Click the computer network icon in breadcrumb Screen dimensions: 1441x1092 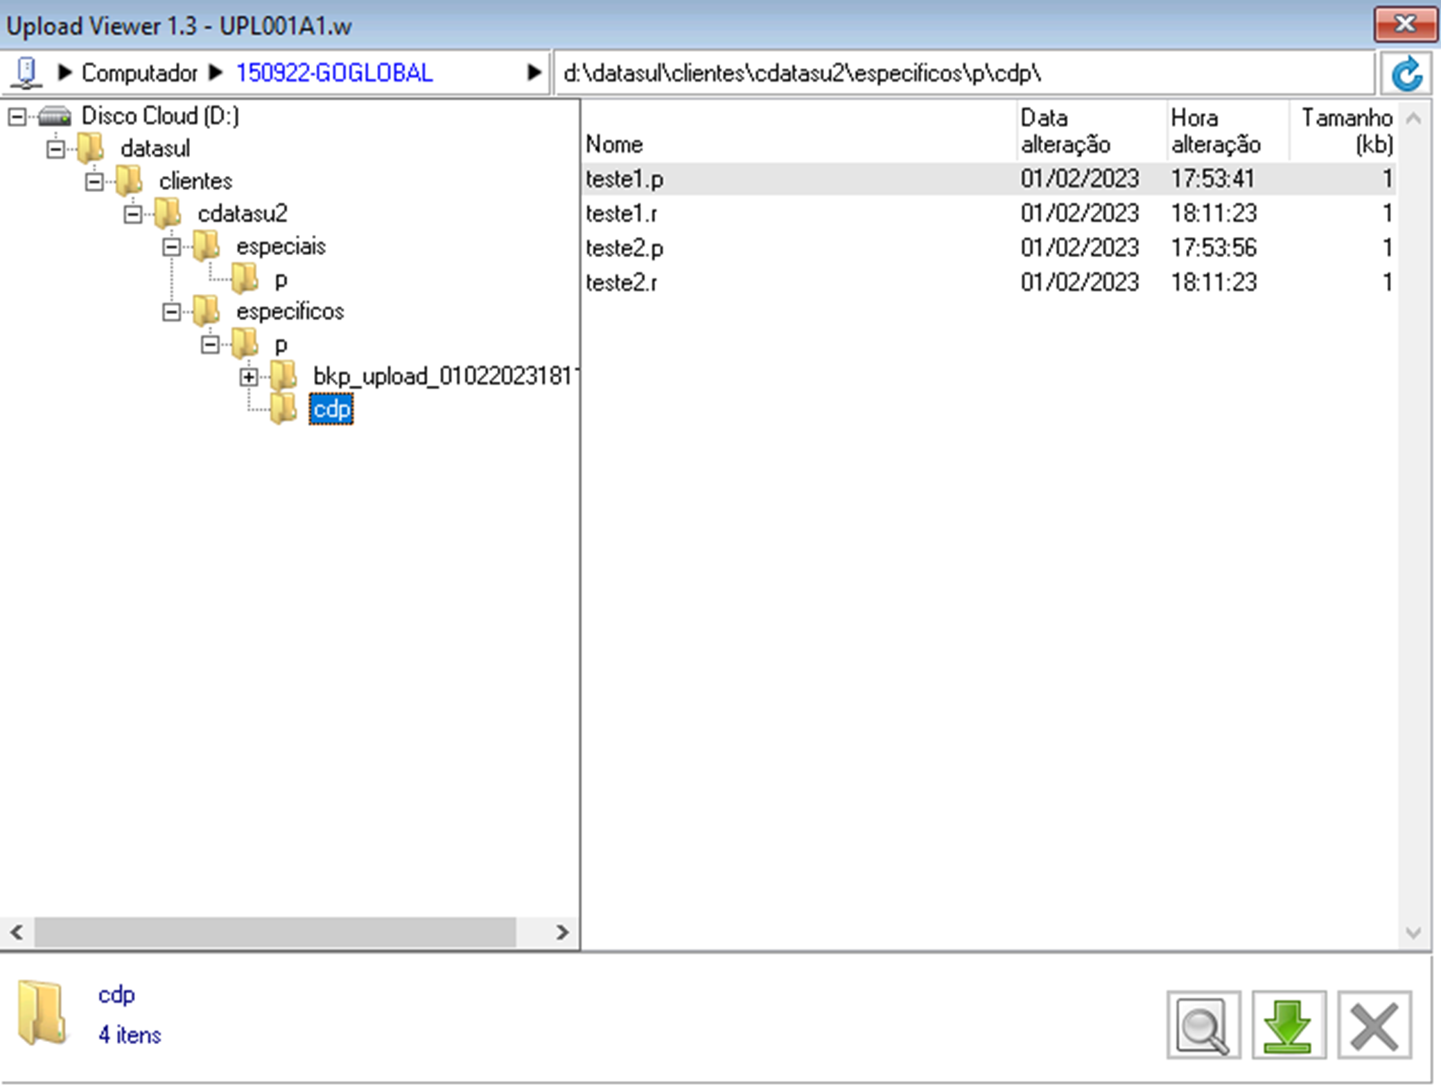tap(27, 73)
